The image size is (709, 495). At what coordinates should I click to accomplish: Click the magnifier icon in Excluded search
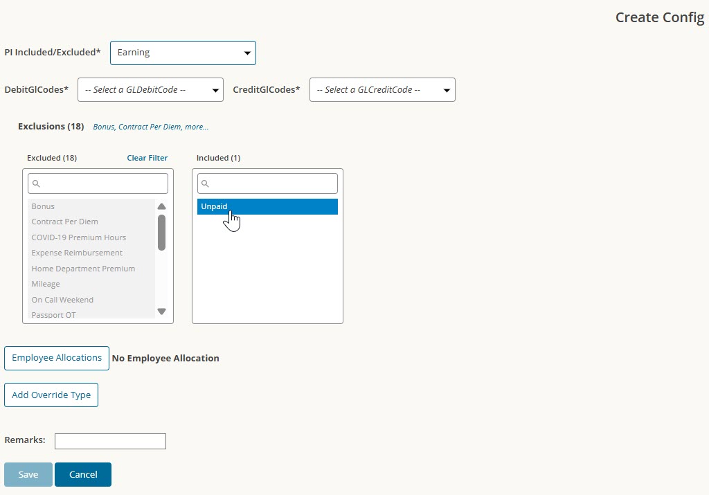36,183
